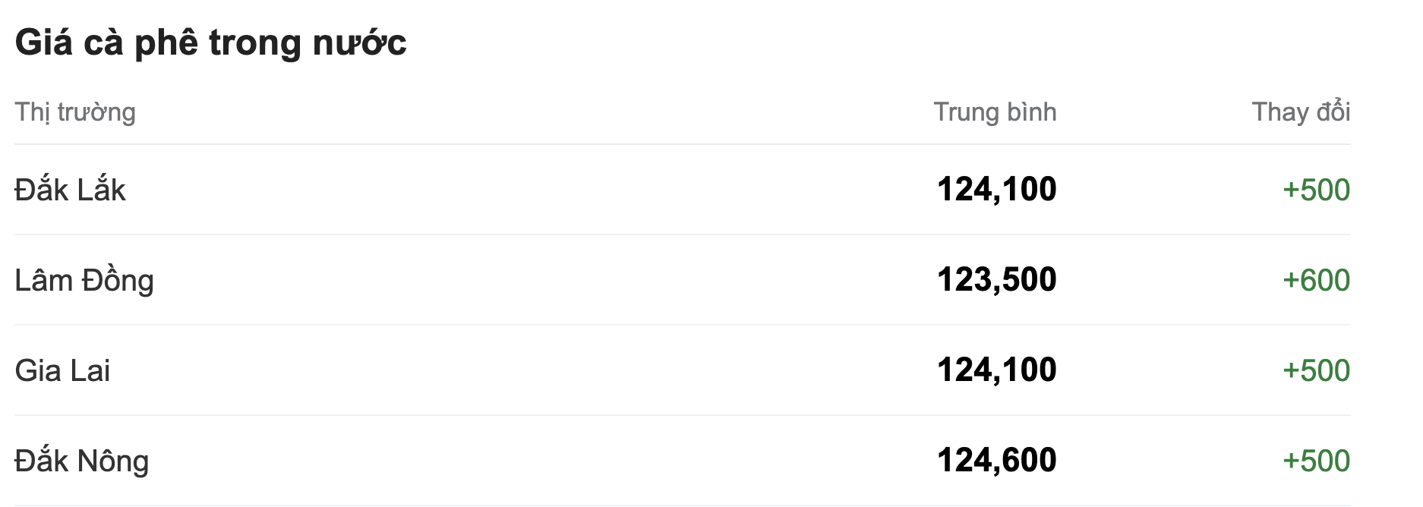The height and width of the screenshot is (507, 1423).
Task: Click the 'Thay đổi' column header
Action: [x=1301, y=112]
